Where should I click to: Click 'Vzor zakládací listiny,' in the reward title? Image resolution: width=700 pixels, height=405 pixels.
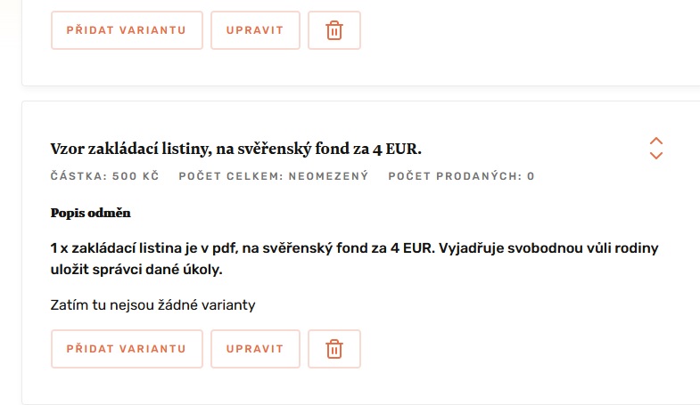(131, 149)
